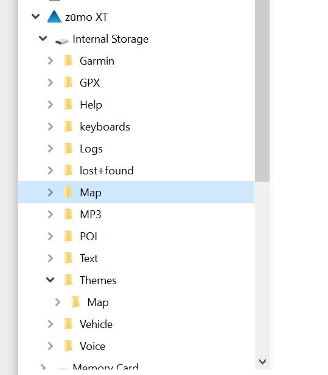Expand the Logs folder
The width and height of the screenshot is (328, 375).
[50, 149]
